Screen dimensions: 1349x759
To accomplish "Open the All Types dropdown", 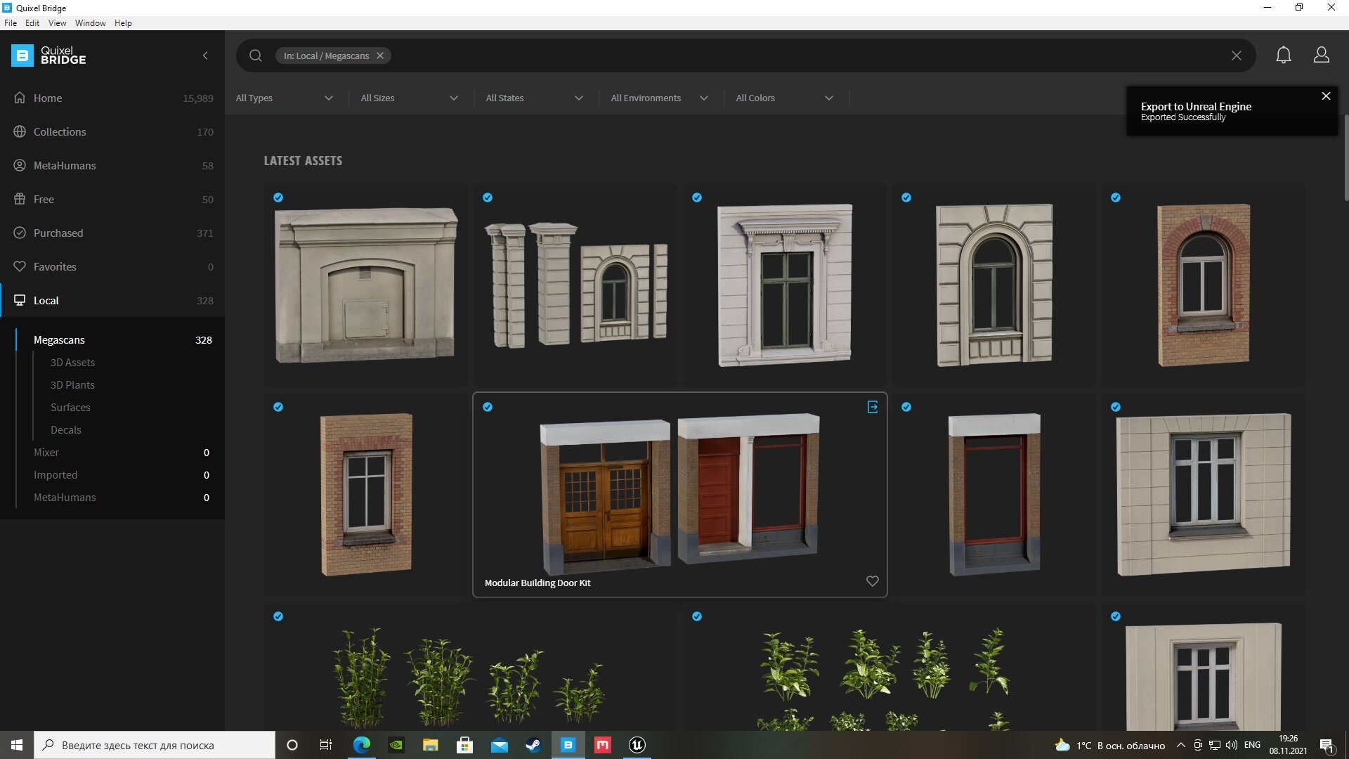I will pyautogui.click(x=285, y=98).
